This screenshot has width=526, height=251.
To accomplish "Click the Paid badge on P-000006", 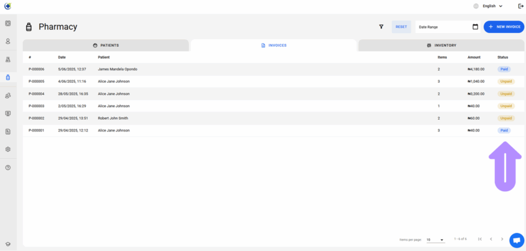I will [504, 69].
